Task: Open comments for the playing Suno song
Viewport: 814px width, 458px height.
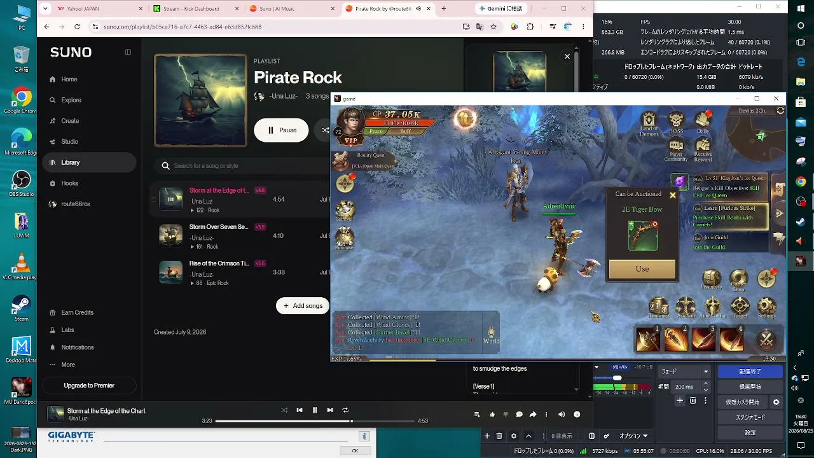Action: point(519,415)
